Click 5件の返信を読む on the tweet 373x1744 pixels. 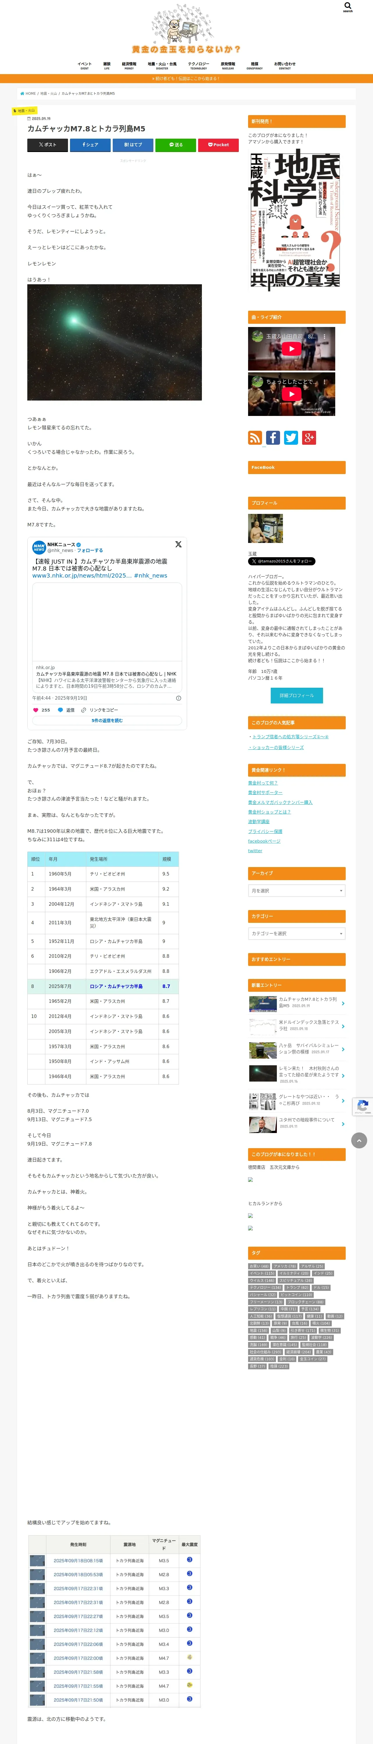[107, 720]
